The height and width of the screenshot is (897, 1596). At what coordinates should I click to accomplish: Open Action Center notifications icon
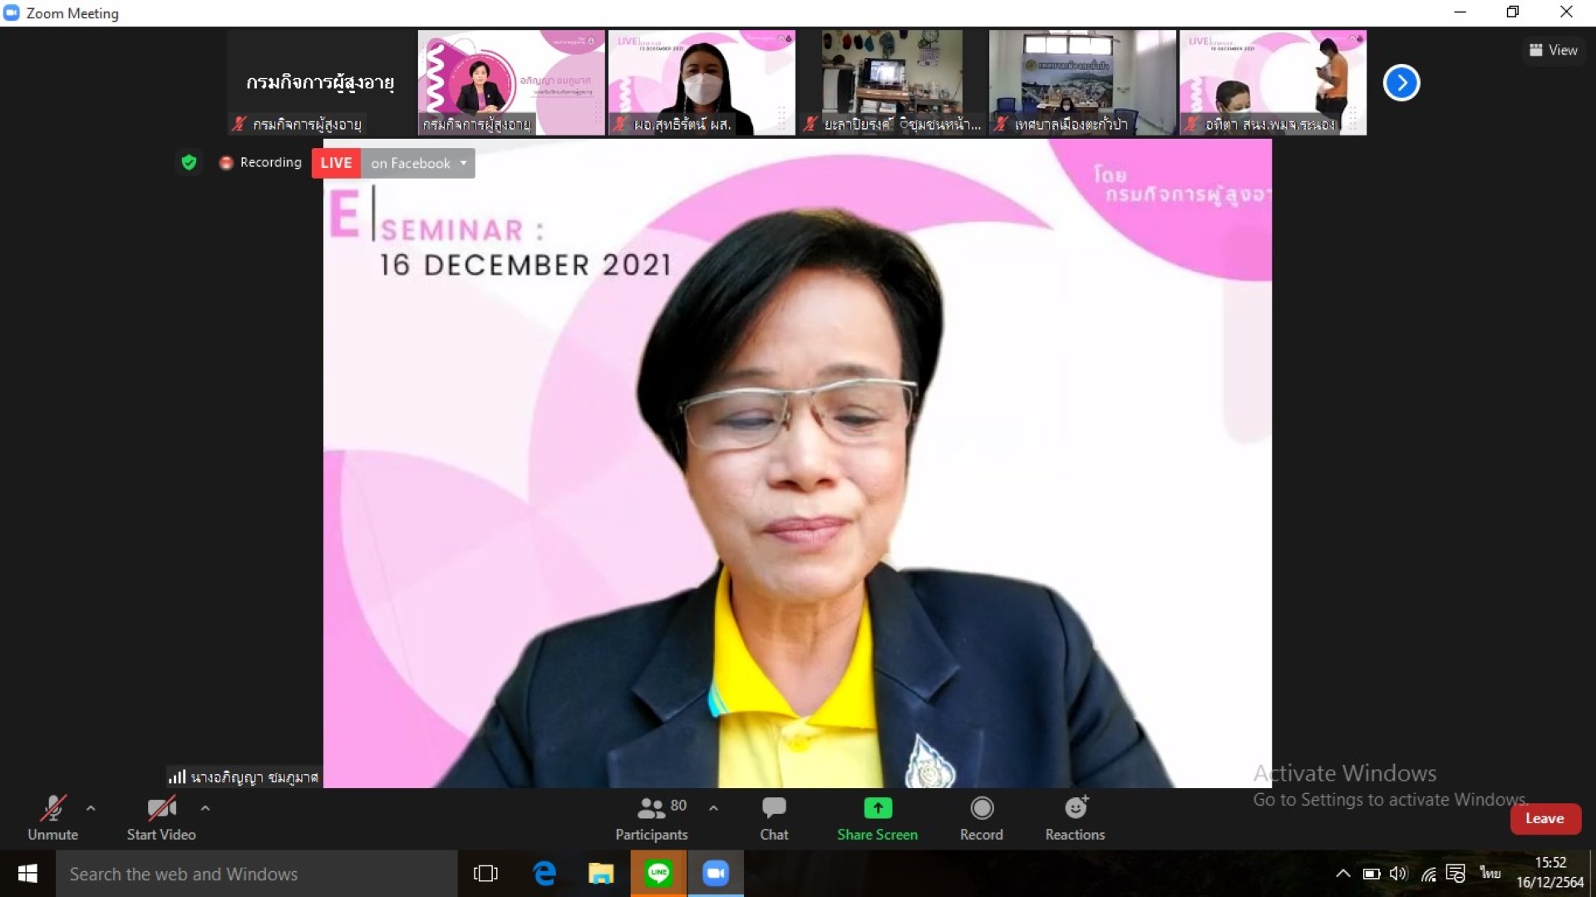pyautogui.click(x=1456, y=874)
